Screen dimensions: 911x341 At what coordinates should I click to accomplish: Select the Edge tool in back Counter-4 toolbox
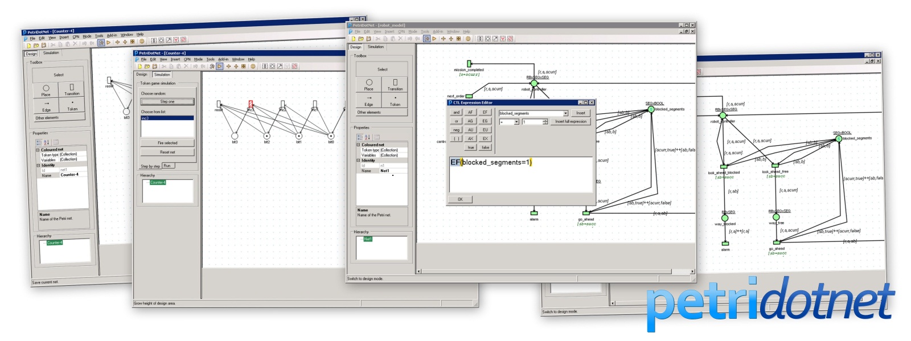47,106
